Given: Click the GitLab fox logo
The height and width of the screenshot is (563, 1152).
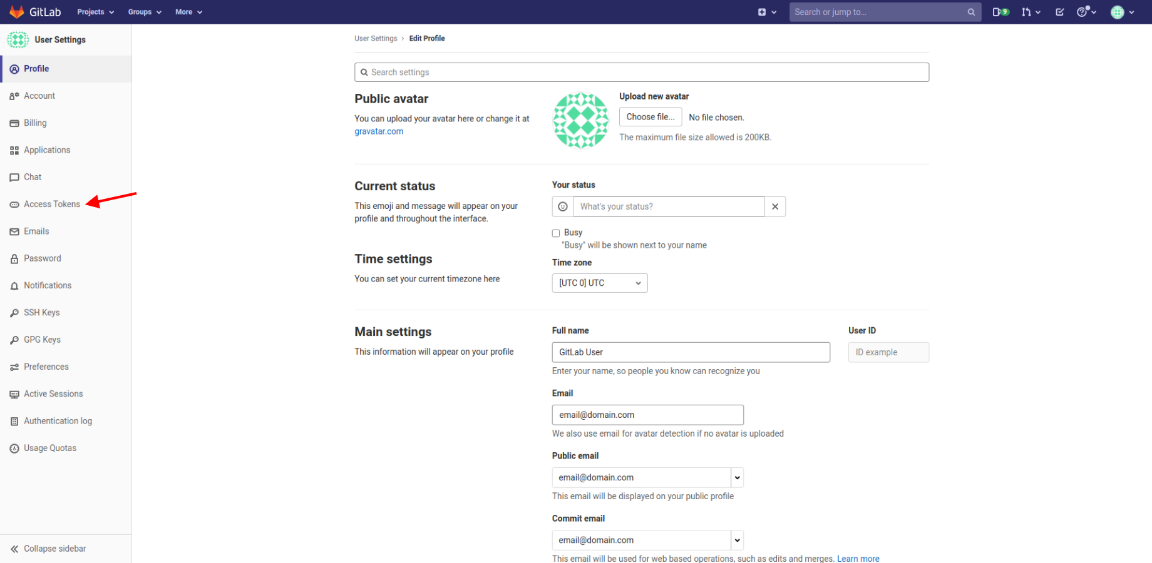Looking at the screenshot, I should coord(17,12).
